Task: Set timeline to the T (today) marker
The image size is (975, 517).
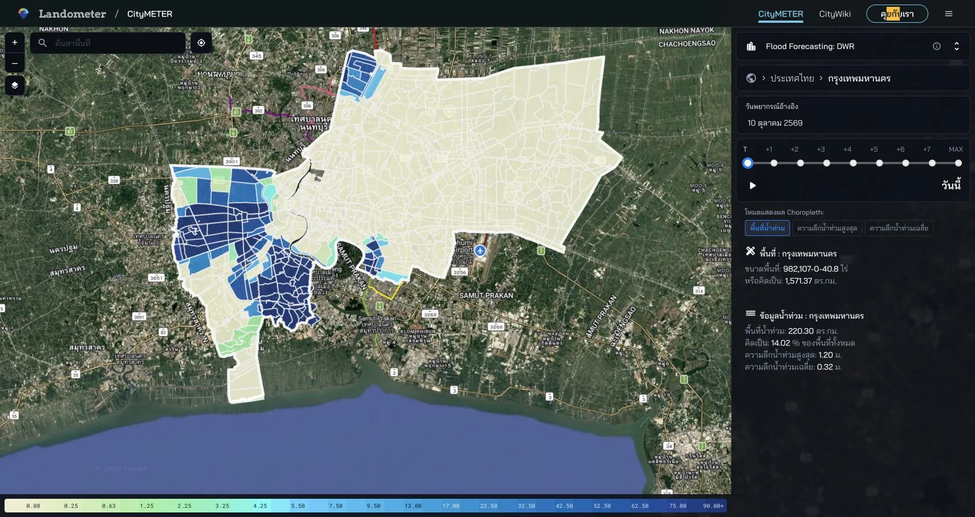Action: pos(747,163)
